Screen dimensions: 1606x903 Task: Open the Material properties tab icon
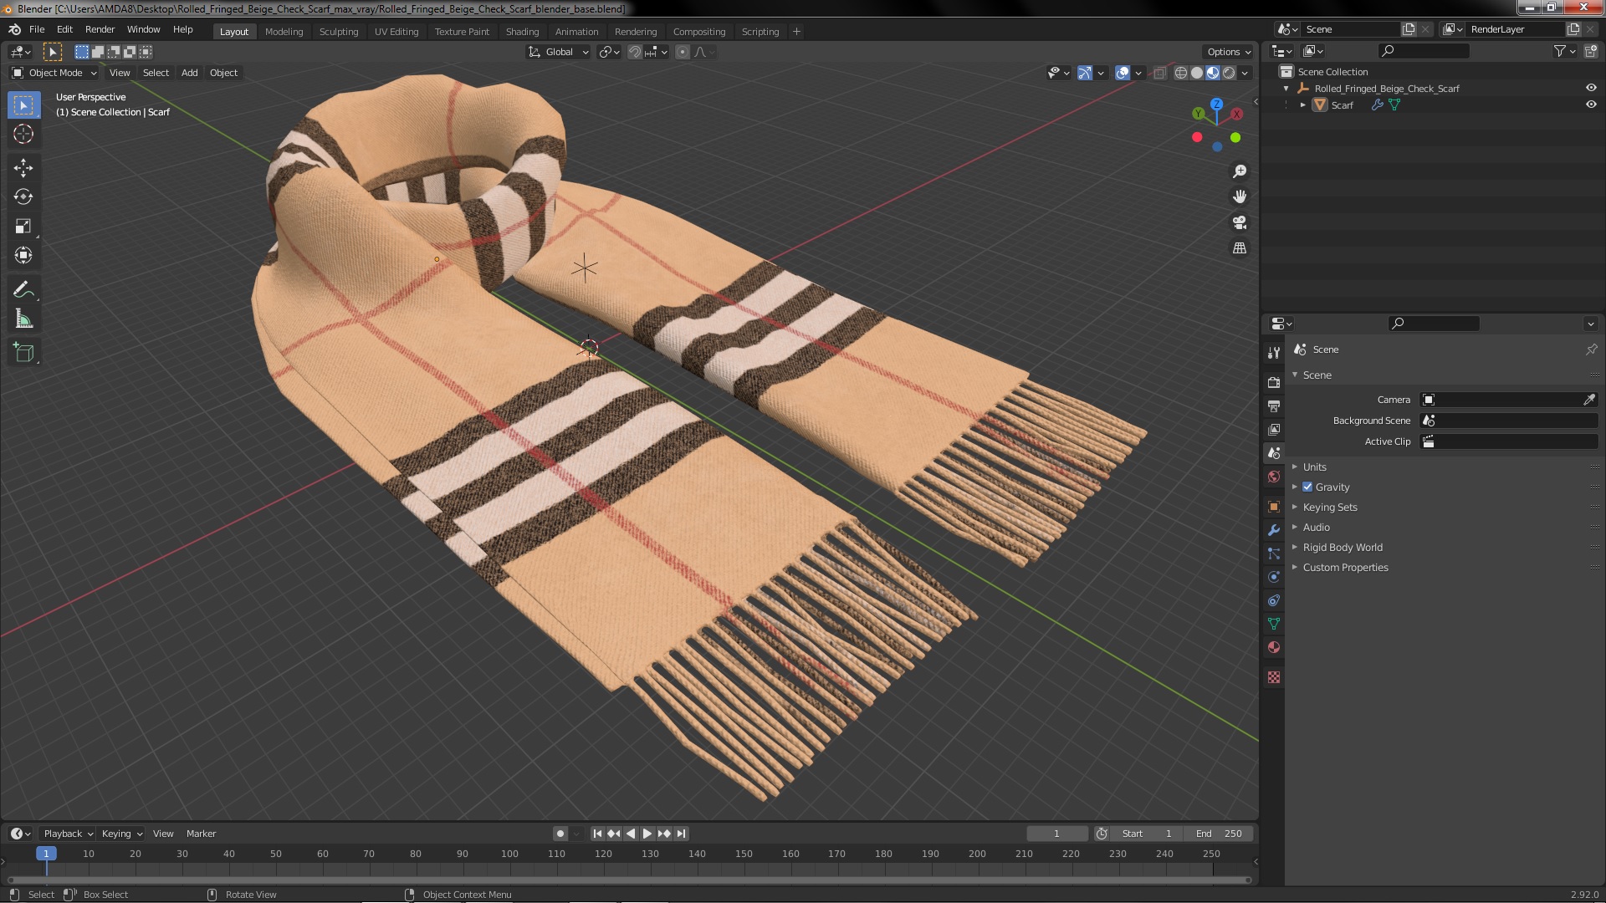pyautogui.click(x=1274, y=647)
